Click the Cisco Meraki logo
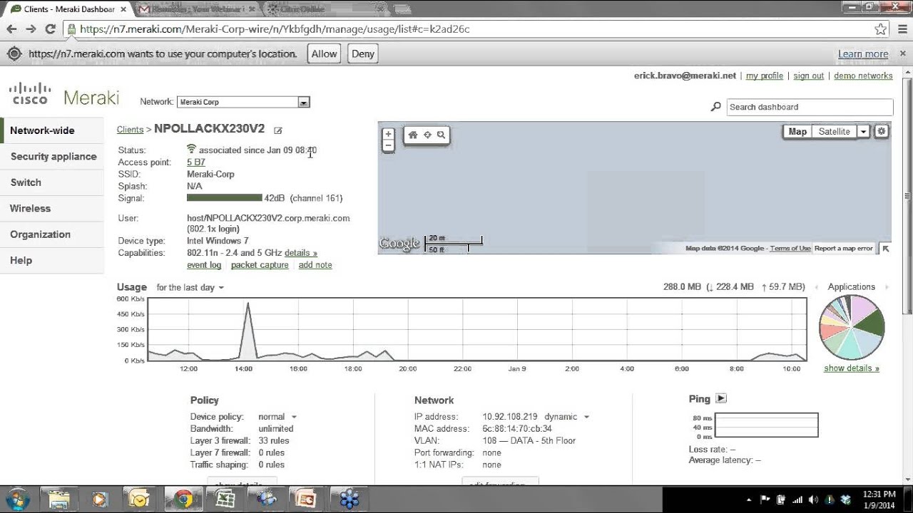Screen dimensions: 913x513 tap(64, 95)
